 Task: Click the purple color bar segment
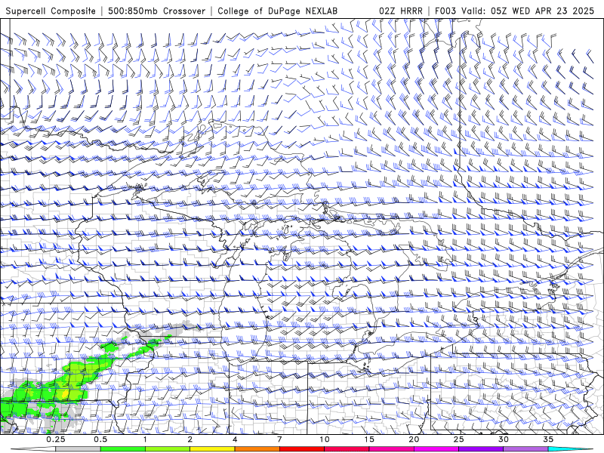[481, 449]
